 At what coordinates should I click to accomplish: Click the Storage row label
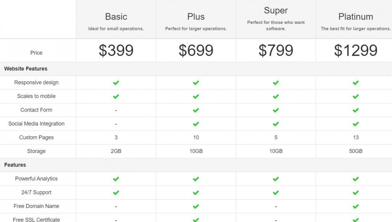click(36, 151)
